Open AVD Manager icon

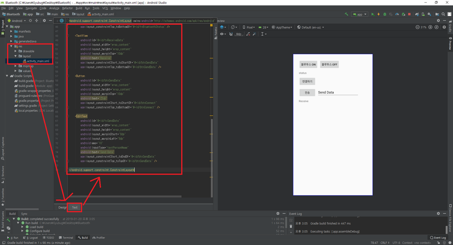pos(423,14)
